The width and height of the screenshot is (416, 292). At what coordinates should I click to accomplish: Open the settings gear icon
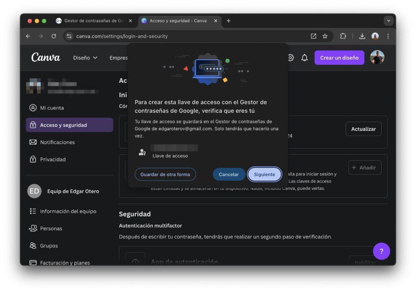[x=291, y=58]
